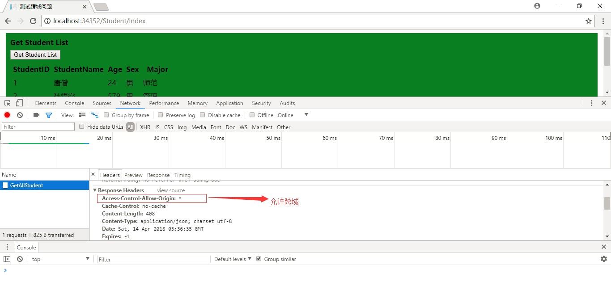Click Name column header in request list

45,175
